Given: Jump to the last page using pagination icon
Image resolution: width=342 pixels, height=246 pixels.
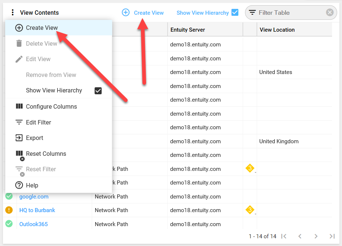Looking at the screenshot, I should click(x=333, y=236).
